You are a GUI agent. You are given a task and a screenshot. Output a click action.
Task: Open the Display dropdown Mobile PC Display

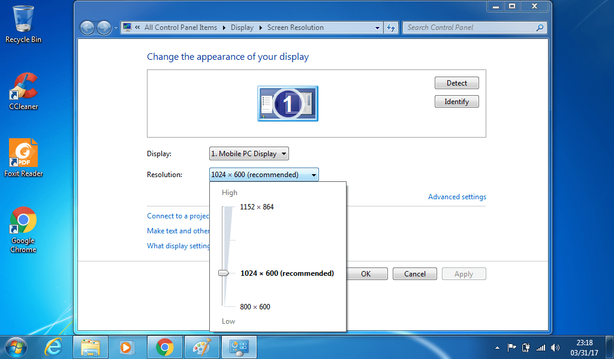coord(249,154)
